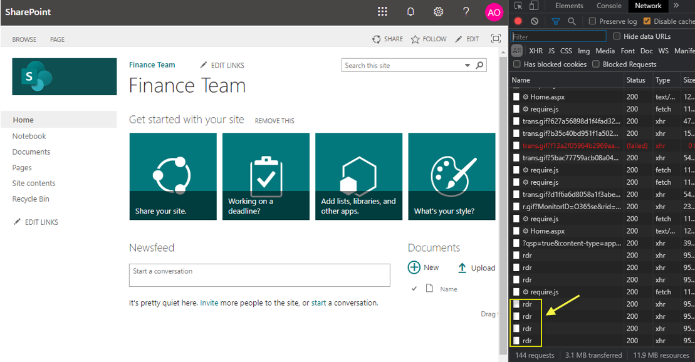Screen dimensions: 695x362
Task: Click Add lists, libraries, and other apps tile
Action: (x=358, y=177)
